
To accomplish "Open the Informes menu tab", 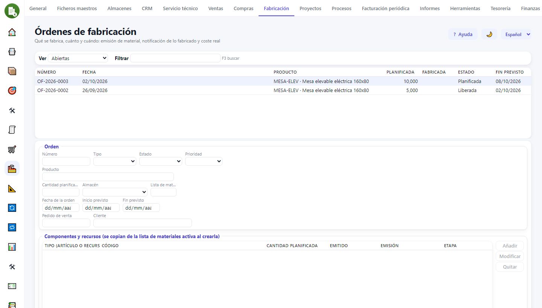I will click(430, 8).
